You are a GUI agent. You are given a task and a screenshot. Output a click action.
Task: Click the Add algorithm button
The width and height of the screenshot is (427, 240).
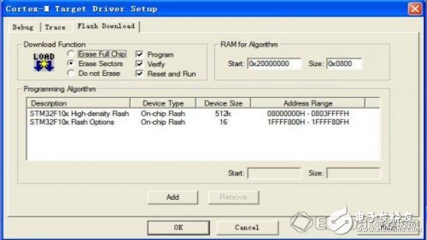(x=173, y=197)
